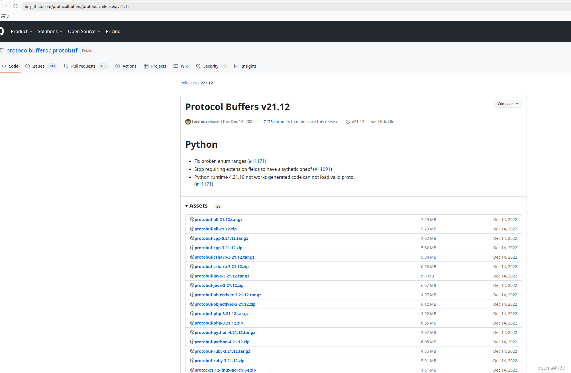This screenshot has width=571, height=373.
Task: Open commit f0dc78d
Action: (386, 122)
